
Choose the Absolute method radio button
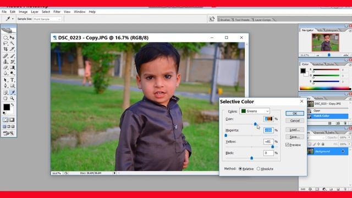(258, 169)
